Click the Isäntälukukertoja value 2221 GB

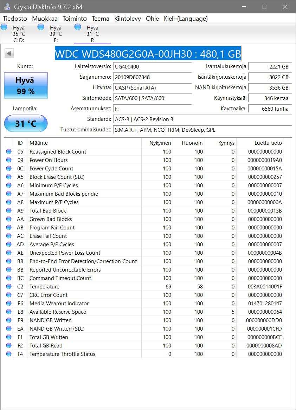270,66
